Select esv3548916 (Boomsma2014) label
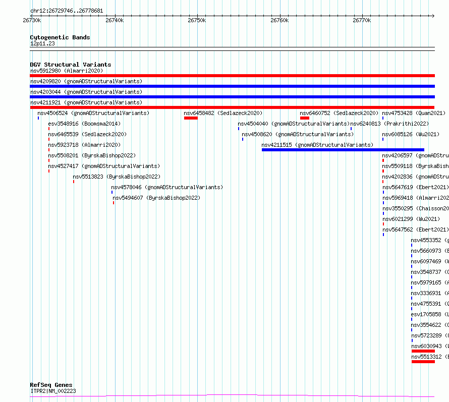 [84, 124]
